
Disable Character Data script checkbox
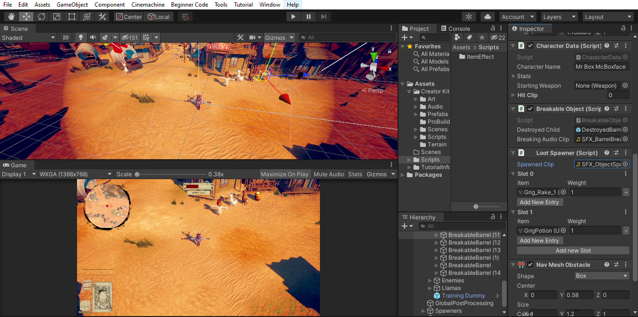coord(530,46)
